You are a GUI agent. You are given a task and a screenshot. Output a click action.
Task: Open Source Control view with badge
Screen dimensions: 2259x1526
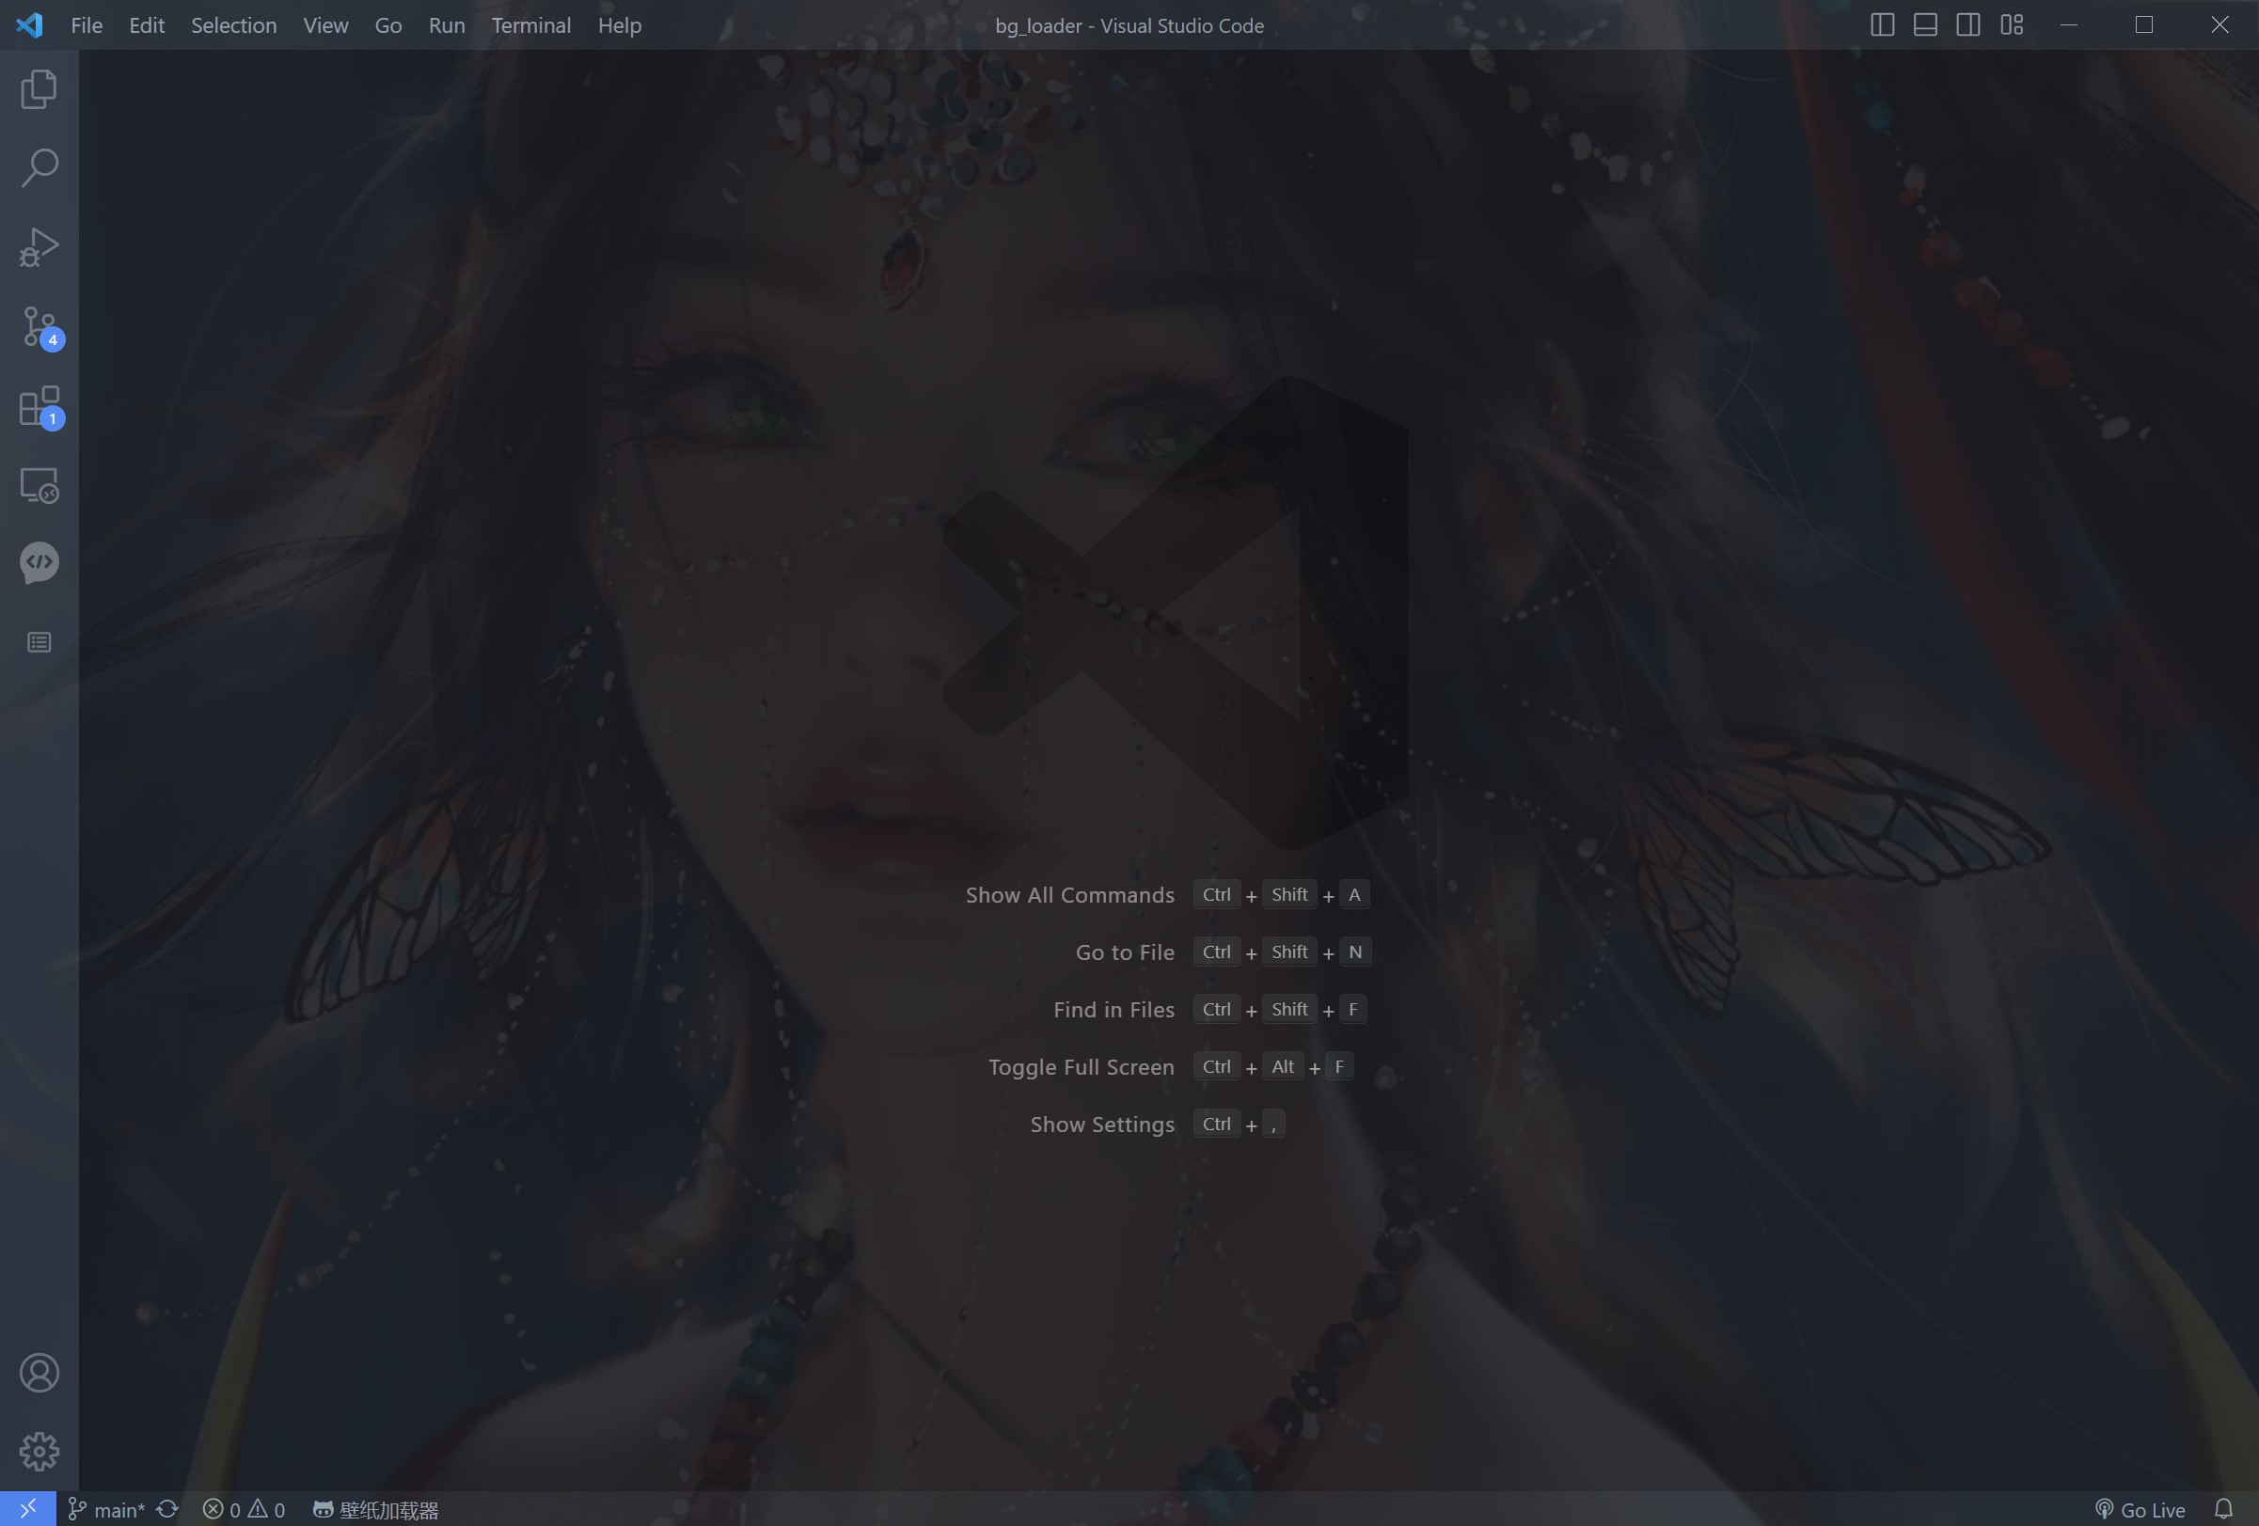click(39, 326)
